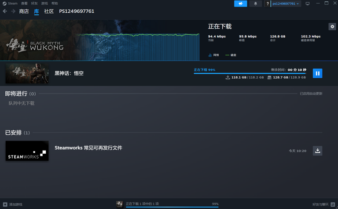Download Steamworks redistributables now
The width and height of the screenshot is (338, 209).
click(x=317, y=151)
